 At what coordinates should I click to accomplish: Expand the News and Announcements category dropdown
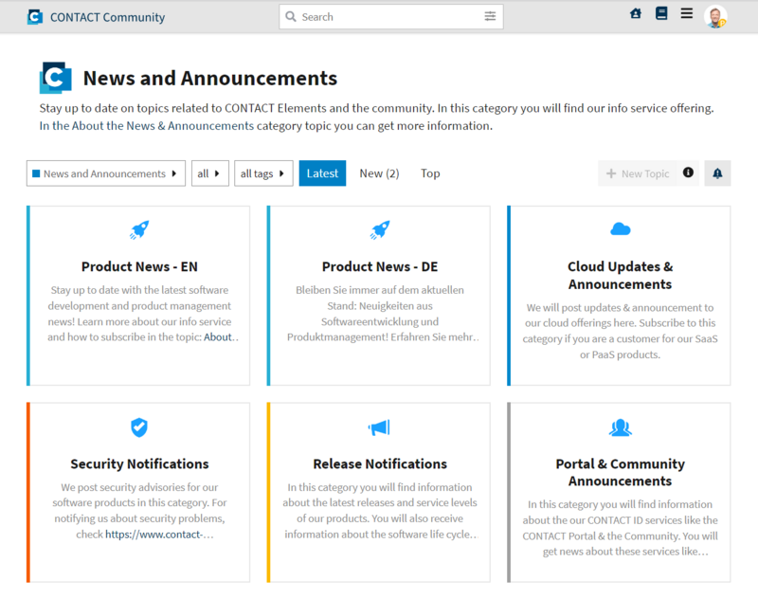coord(106,173)
